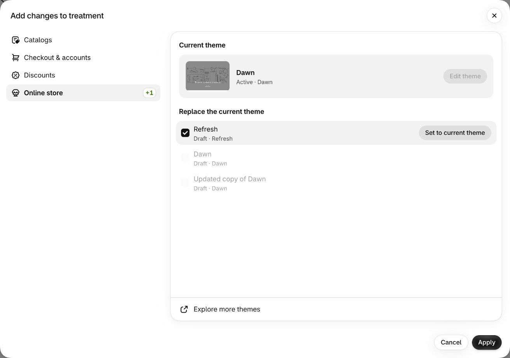This screenshot has height=358, width=510.
Task: Uncheck the Refresh theme checkbox
Action: pos(185,133)
